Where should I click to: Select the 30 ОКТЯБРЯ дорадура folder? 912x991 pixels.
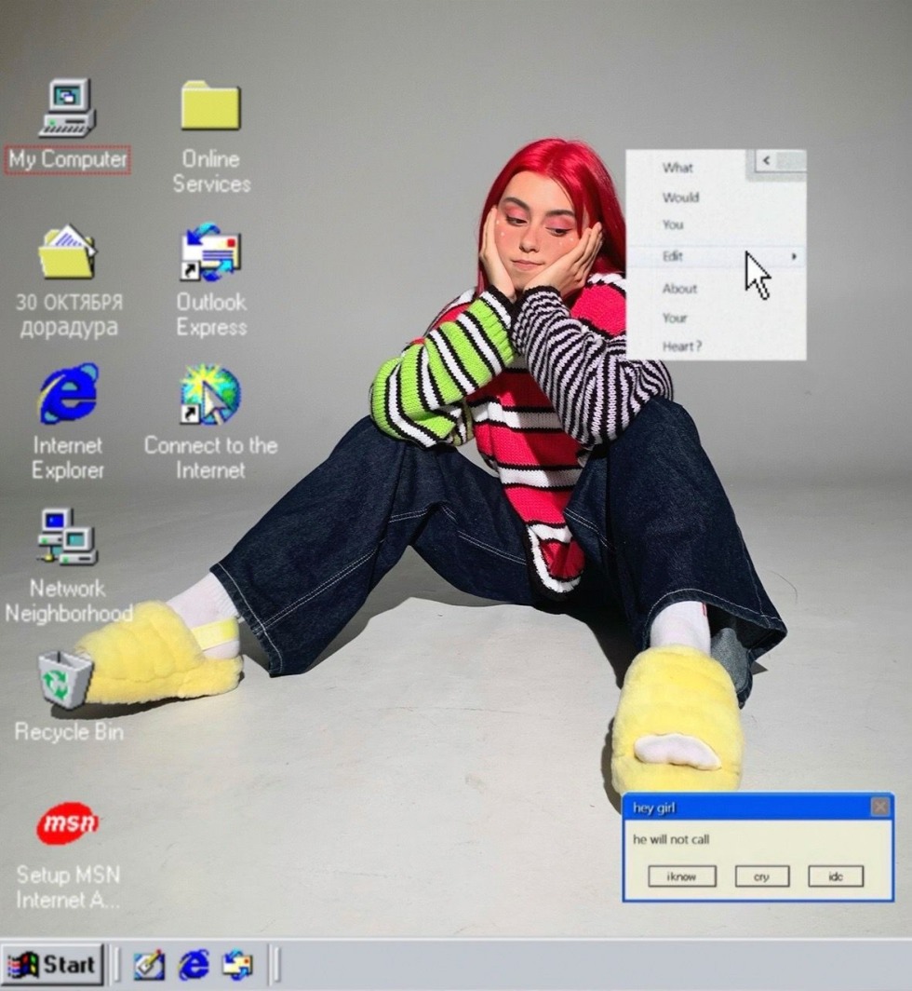[x=67, y=251]
